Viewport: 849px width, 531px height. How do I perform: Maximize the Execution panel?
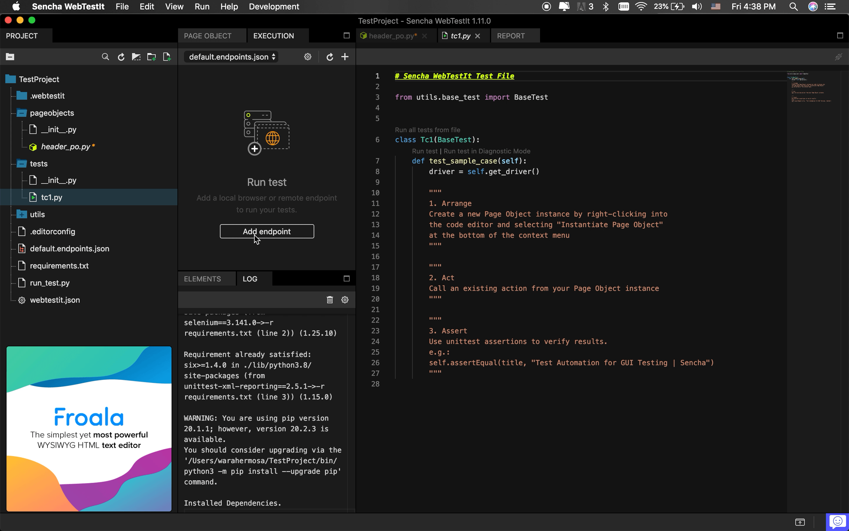click(x=347, y=35)
